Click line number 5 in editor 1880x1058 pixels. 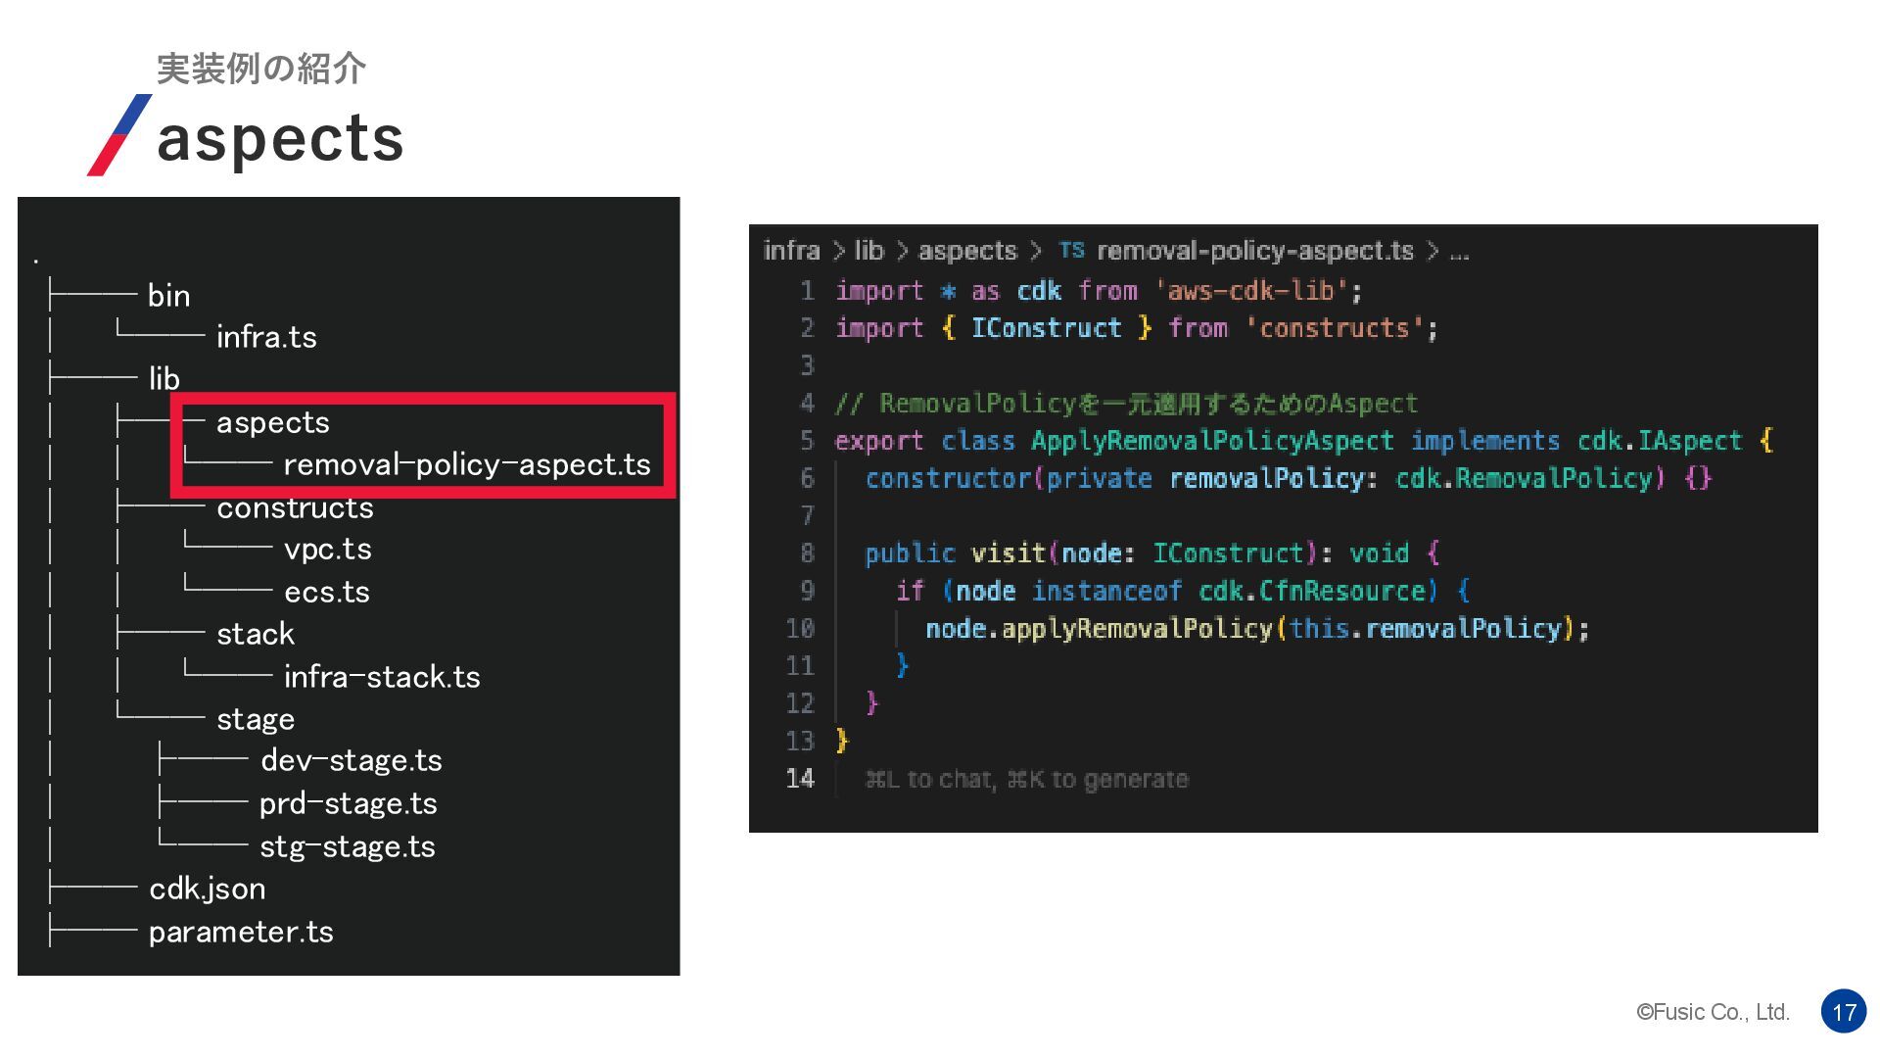pos(807,441)
